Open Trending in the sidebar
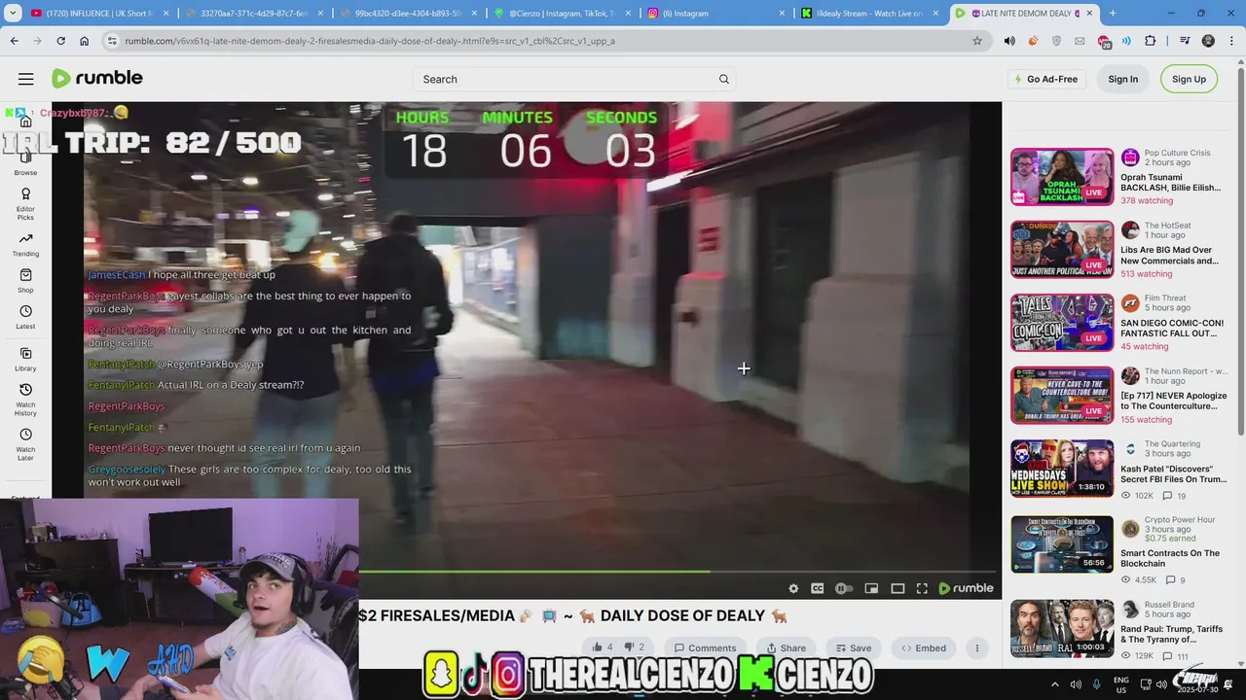1246x700 pixels. coord(25,245)
